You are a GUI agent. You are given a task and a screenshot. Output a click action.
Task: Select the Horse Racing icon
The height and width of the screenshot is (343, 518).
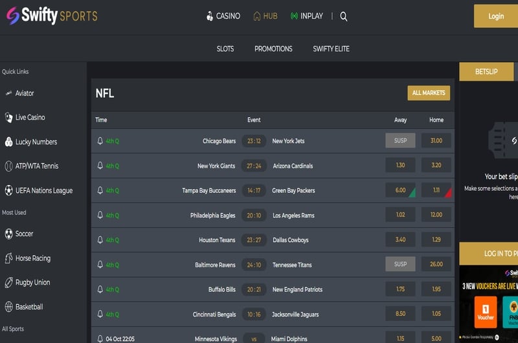pyautogui.click(x=8, y=258)
